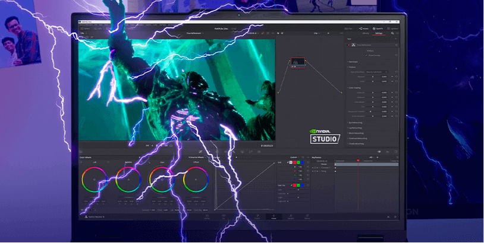Open the OpenFX panel

(376, 28)
